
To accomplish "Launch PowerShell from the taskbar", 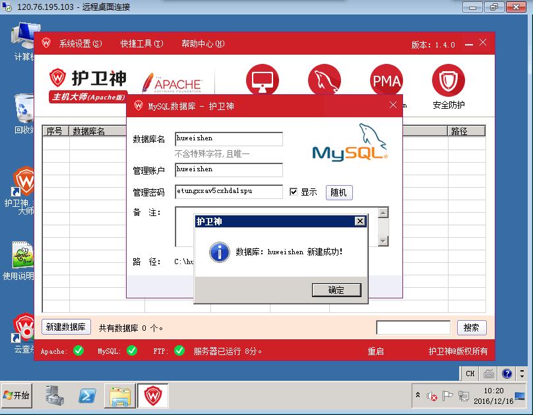I will click(86, 396).
